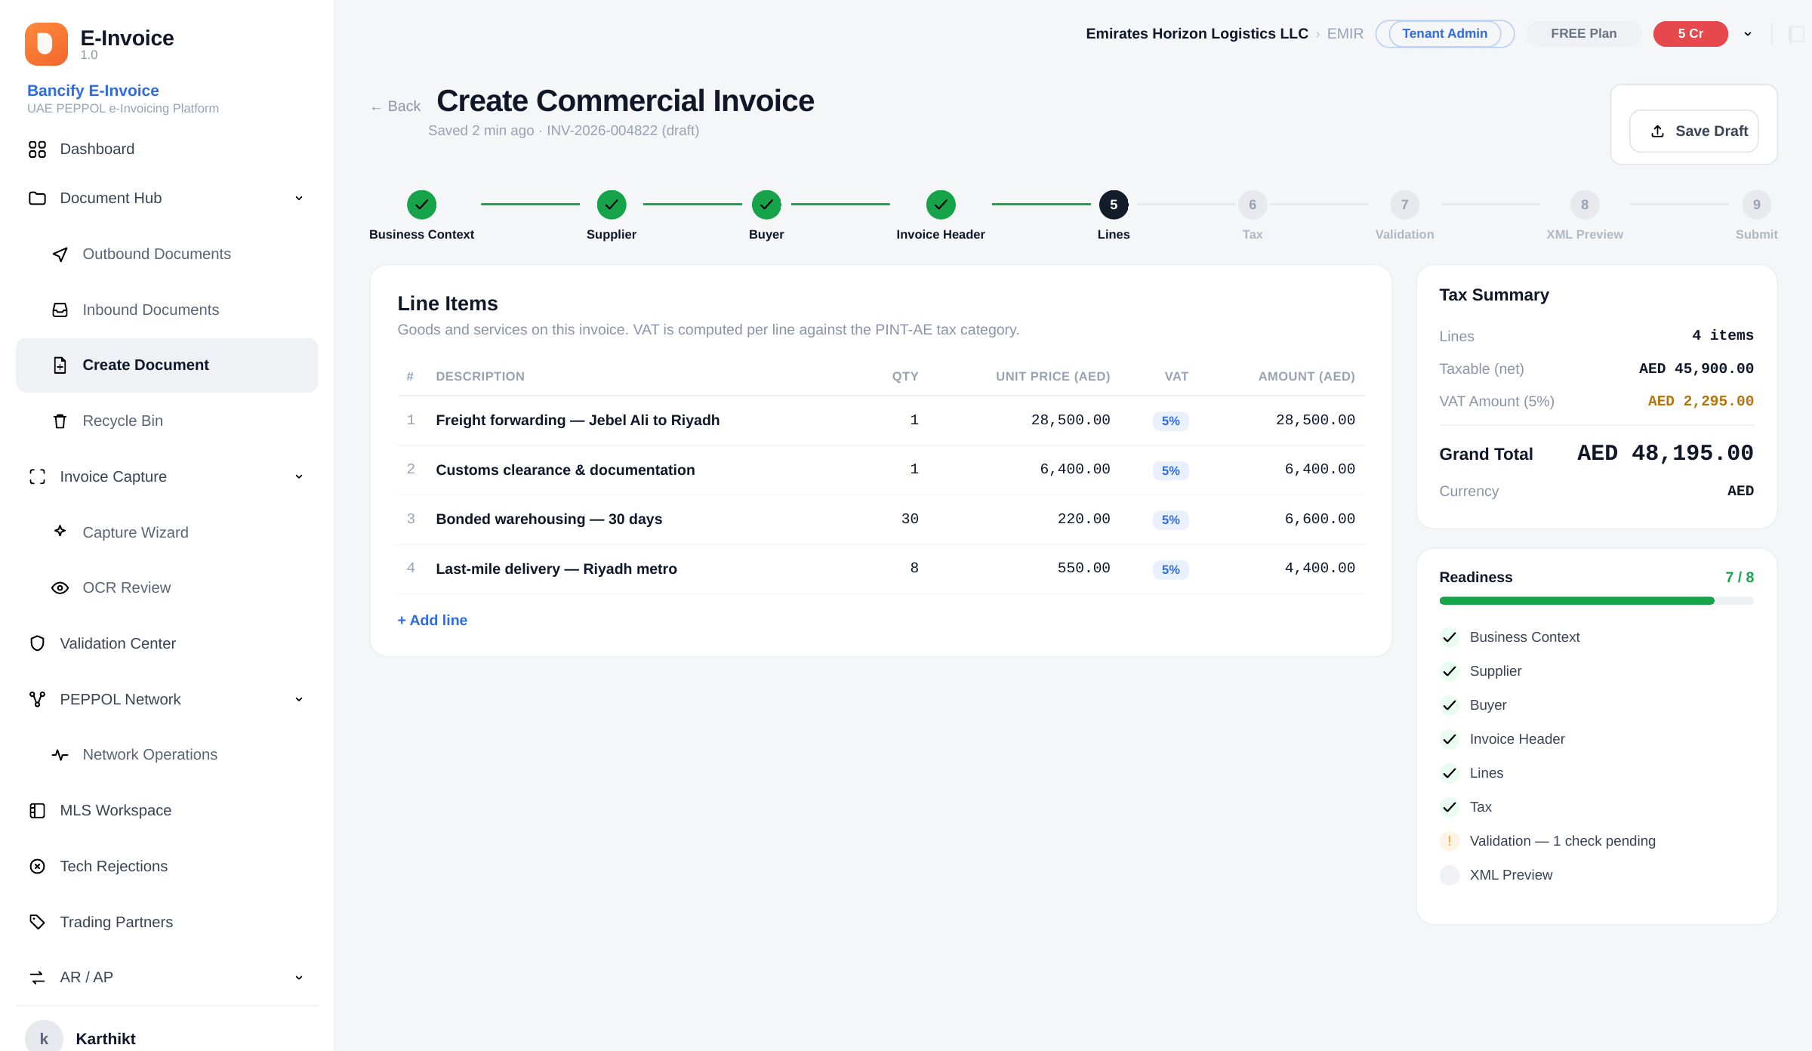This screenshot has width=1812, height=1051.
Task: Click the panel toggle icon at top right
Action: 1797,34
